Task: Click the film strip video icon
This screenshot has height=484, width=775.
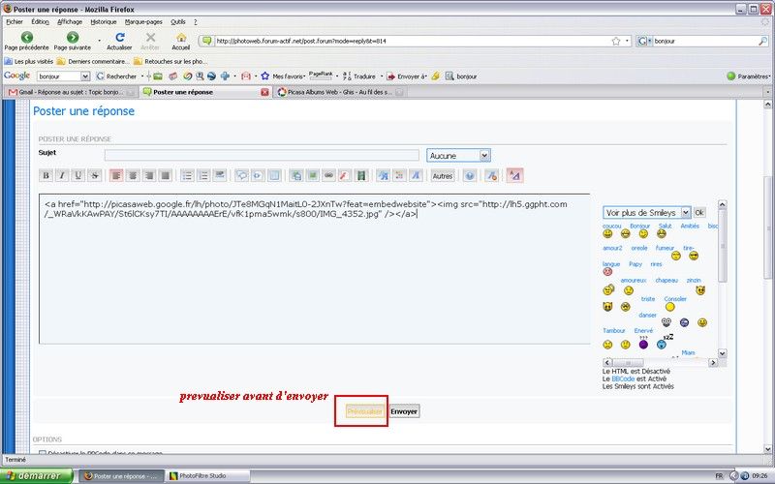Action: (x=361, y=175)
